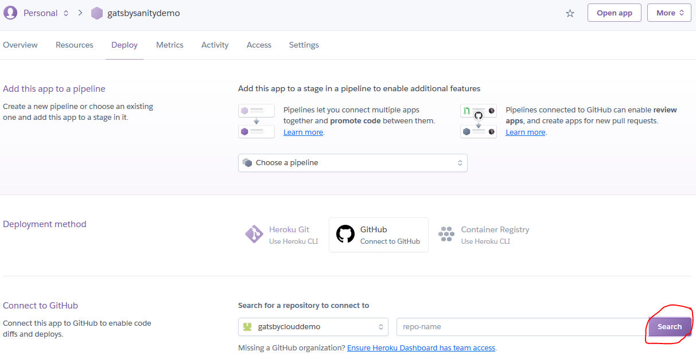696x359 pixels.
Task: Go to the Activity tab
Action: pos(215,45)
